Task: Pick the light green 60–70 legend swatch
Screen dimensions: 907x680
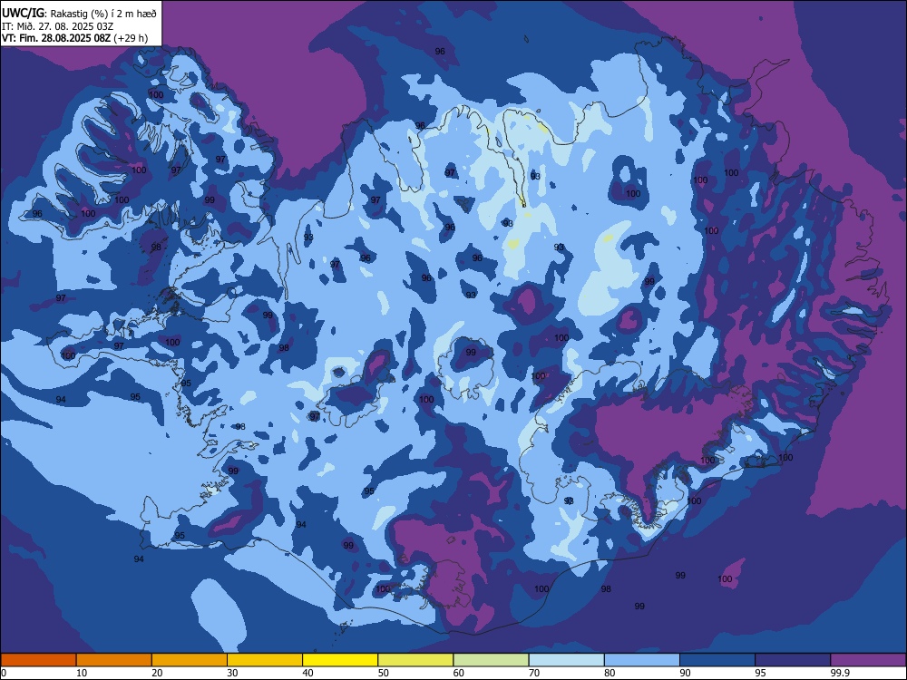Action: point(491,660)
